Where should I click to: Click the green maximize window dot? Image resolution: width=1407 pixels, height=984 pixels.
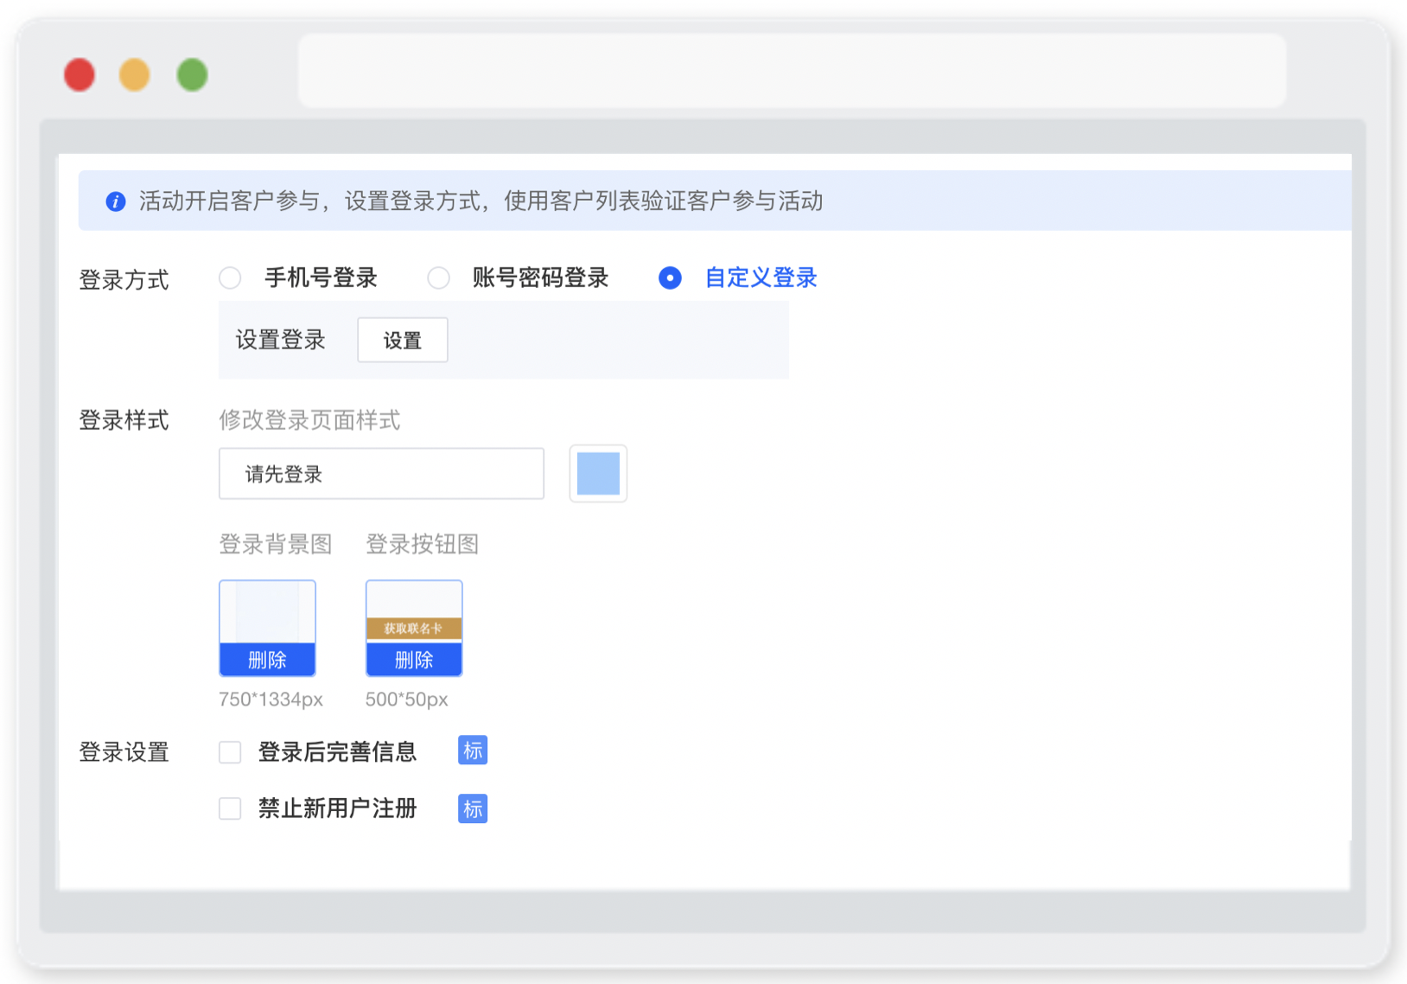tap(192, 75)
